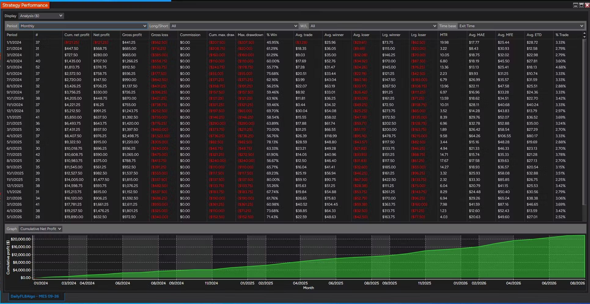590x304 pixels.
Task: Select the 11/1/2025 period row
Action: [293, 180]
